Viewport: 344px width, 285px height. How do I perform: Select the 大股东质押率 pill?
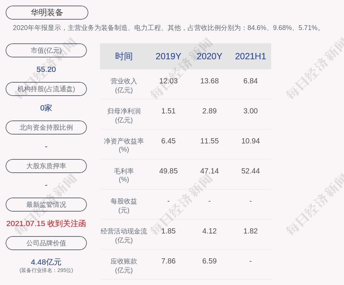(x=46, y=166)
